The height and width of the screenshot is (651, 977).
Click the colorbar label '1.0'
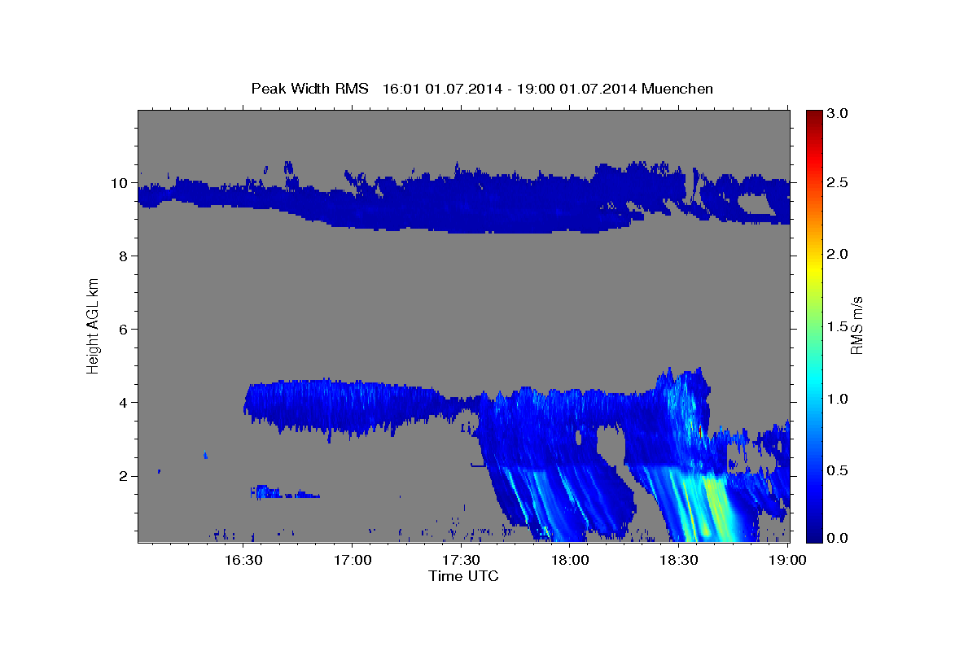(x=839, y=399)
